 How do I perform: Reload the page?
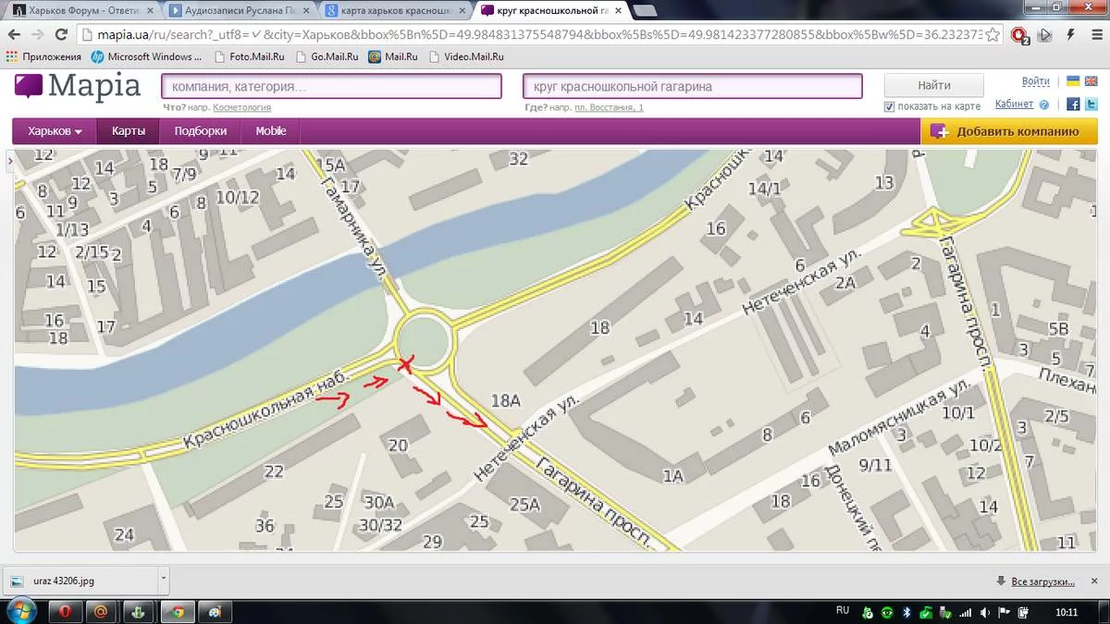click(61, 35)
